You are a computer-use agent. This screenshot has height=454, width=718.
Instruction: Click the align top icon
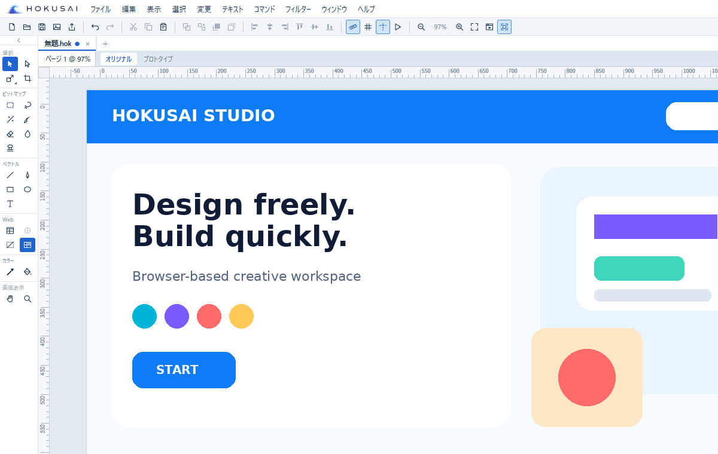(300, 27)
